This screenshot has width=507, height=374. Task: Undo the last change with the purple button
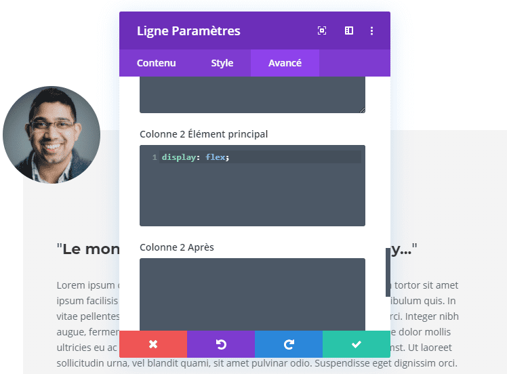[x=221, y=344]
